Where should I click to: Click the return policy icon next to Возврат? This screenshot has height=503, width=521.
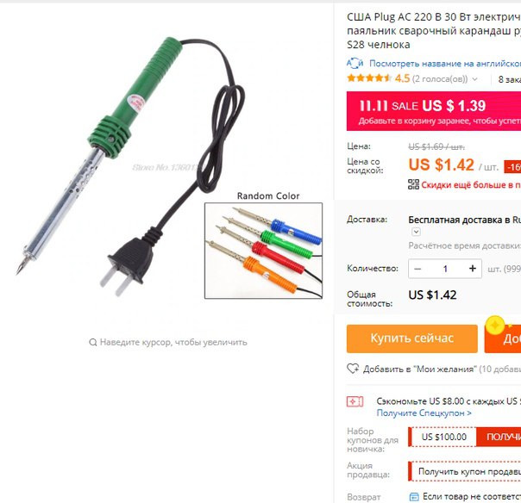(x=414, y=497)
